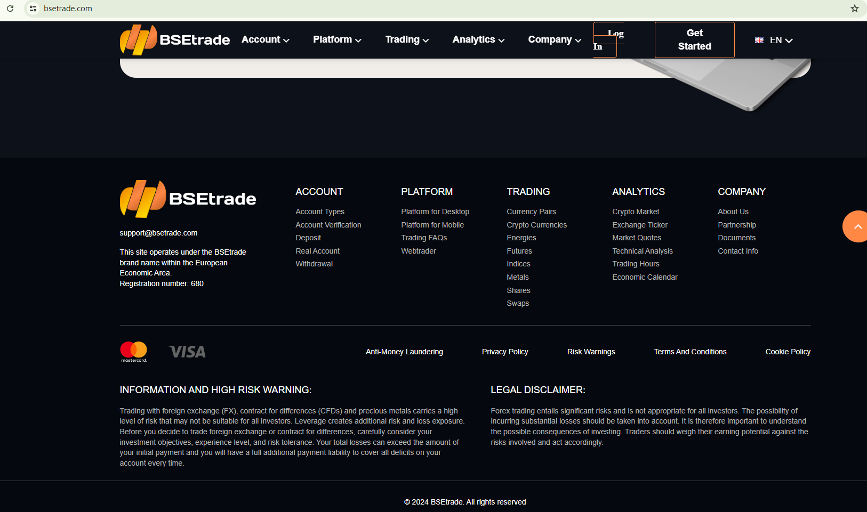867x512 pixels.
Task: Open the Trading menu in navbar
Action: pos(407,40)
